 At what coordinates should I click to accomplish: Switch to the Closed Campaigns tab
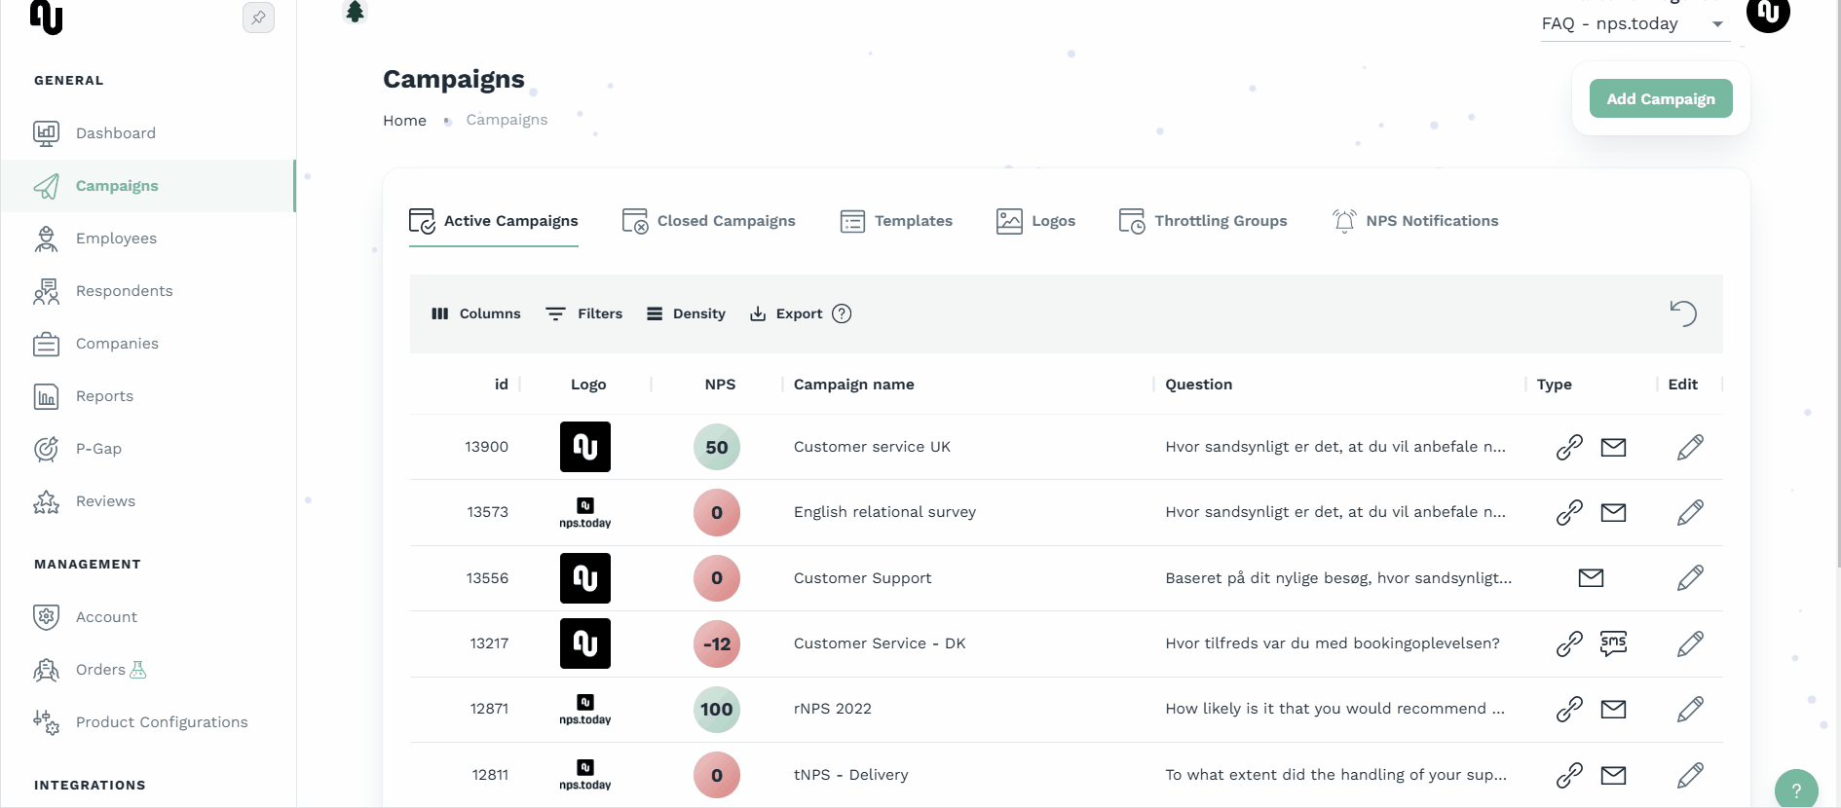click(709, 221)
